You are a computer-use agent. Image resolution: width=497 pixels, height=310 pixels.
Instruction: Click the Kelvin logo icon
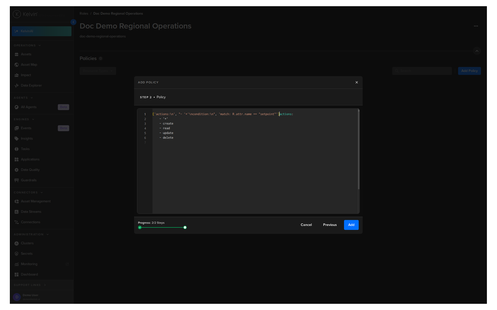point(17,14)
